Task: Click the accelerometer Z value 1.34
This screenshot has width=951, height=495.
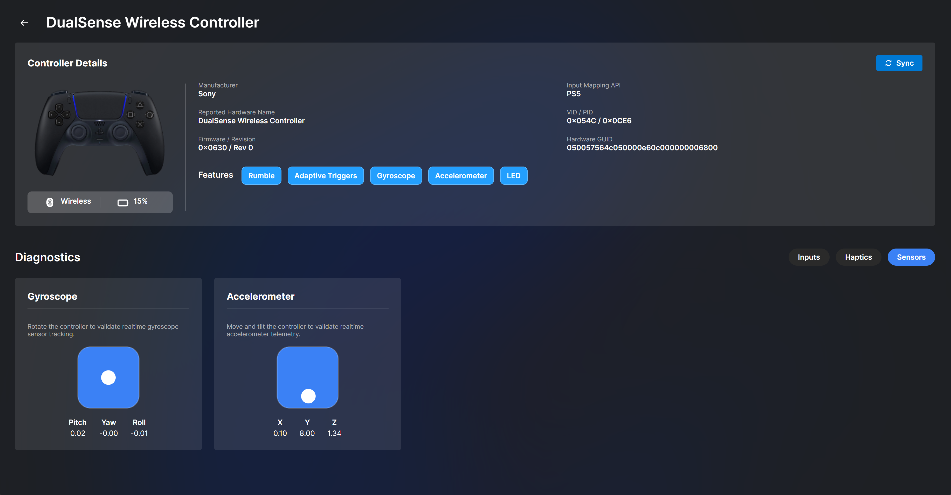Action: coord(334,433)
